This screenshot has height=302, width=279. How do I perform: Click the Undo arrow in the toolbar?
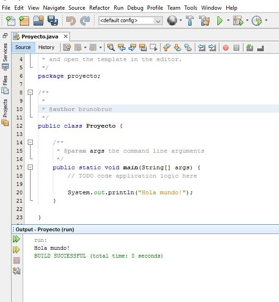(x=70, y=21)
